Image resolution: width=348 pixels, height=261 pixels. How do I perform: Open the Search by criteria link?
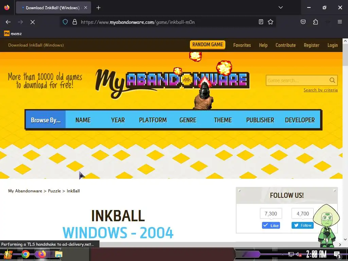pyautogui.click(x=320, y=90)
